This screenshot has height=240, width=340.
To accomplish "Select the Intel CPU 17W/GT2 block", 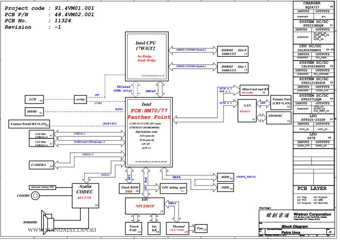I will 147,56.
